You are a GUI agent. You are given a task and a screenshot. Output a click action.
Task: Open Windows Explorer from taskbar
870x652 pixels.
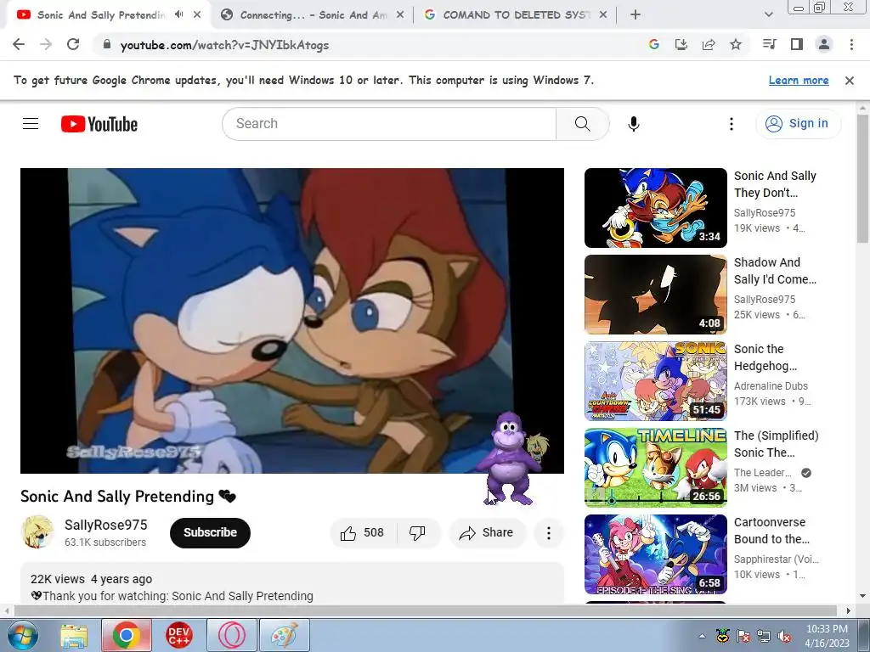click(x=74, y=635)
